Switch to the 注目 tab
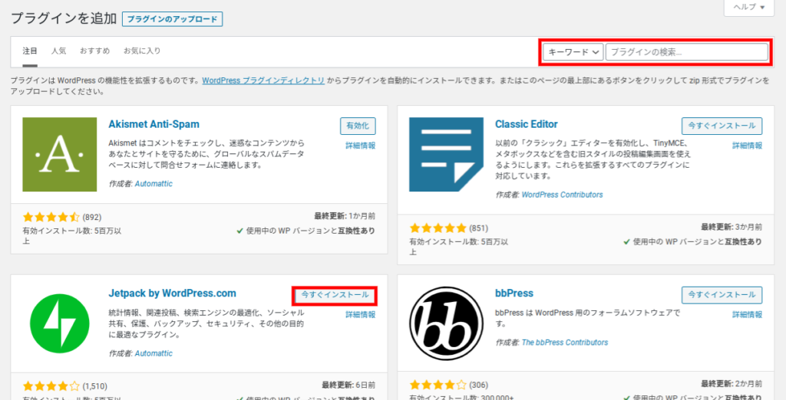The width and height of the screenshot is (786, 400). click(30, 51)
